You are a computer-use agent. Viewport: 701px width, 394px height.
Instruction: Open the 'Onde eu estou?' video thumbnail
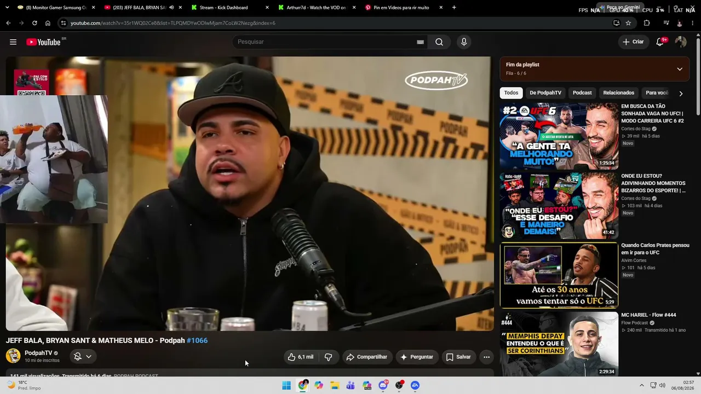tap(559, 206)
